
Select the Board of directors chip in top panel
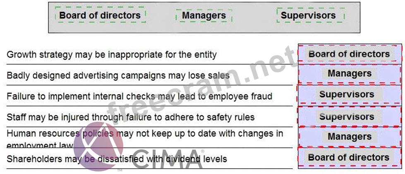(x=100, y=16)
